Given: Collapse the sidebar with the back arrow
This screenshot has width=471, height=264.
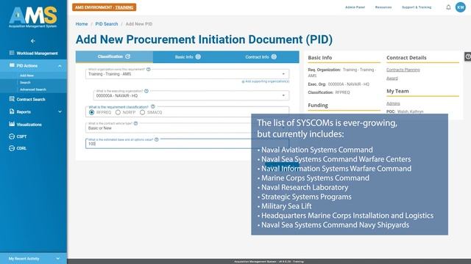Looking at the screenshot, I should tap(32, 41).
